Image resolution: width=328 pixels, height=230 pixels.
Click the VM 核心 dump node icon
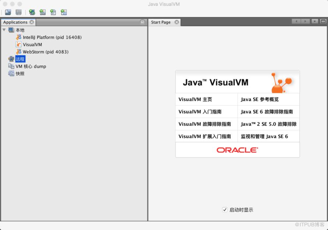[x=11, y=66]
